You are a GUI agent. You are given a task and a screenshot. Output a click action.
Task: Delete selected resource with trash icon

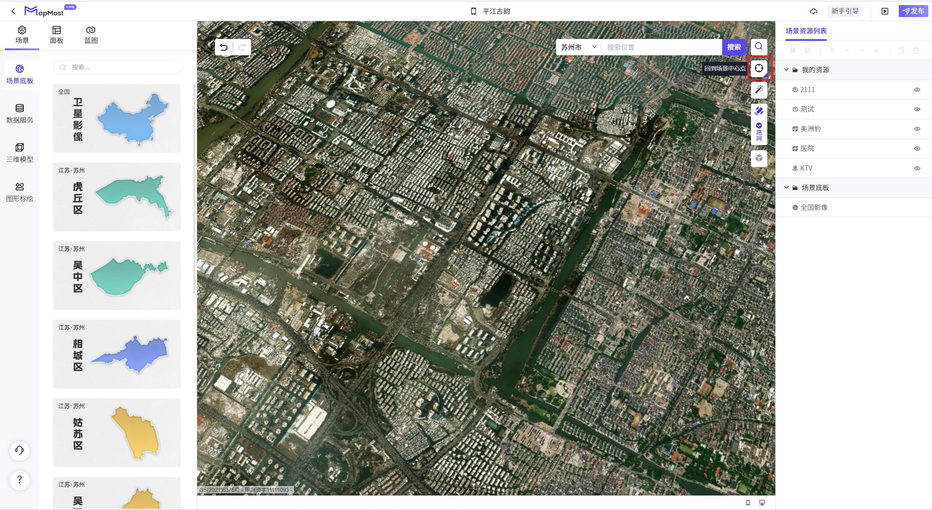coord(916,50)
